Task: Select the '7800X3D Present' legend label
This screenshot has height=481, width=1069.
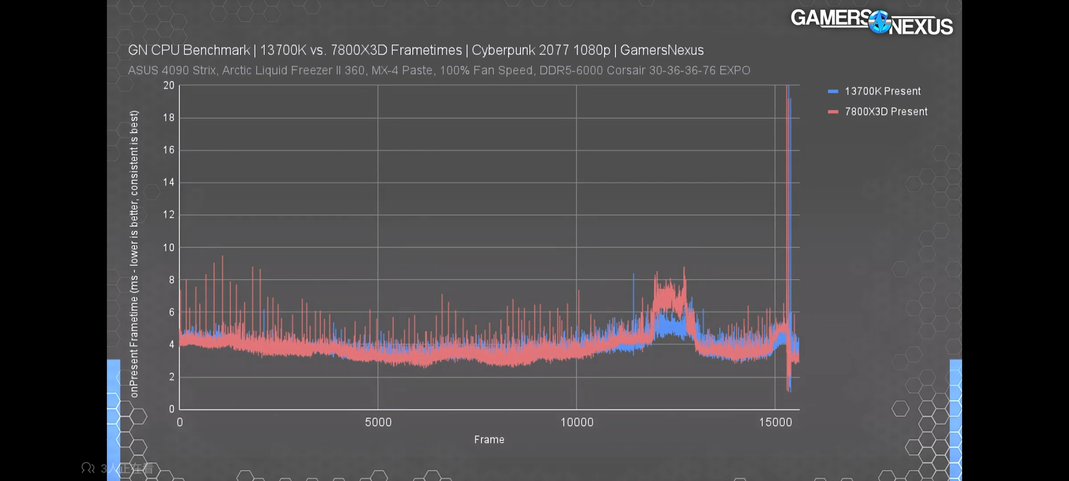Action: (x=886, y=112)
